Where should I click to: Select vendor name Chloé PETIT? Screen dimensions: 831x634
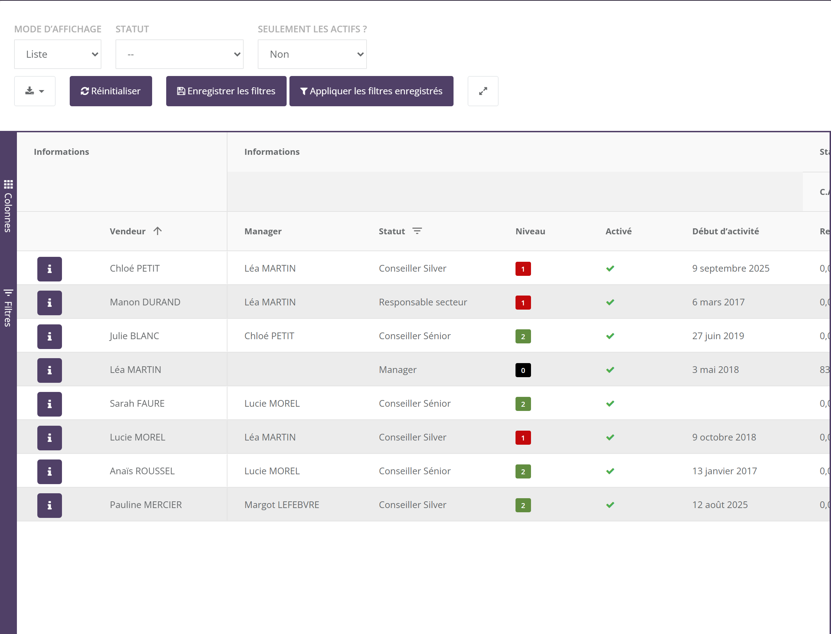click(135, 268)
